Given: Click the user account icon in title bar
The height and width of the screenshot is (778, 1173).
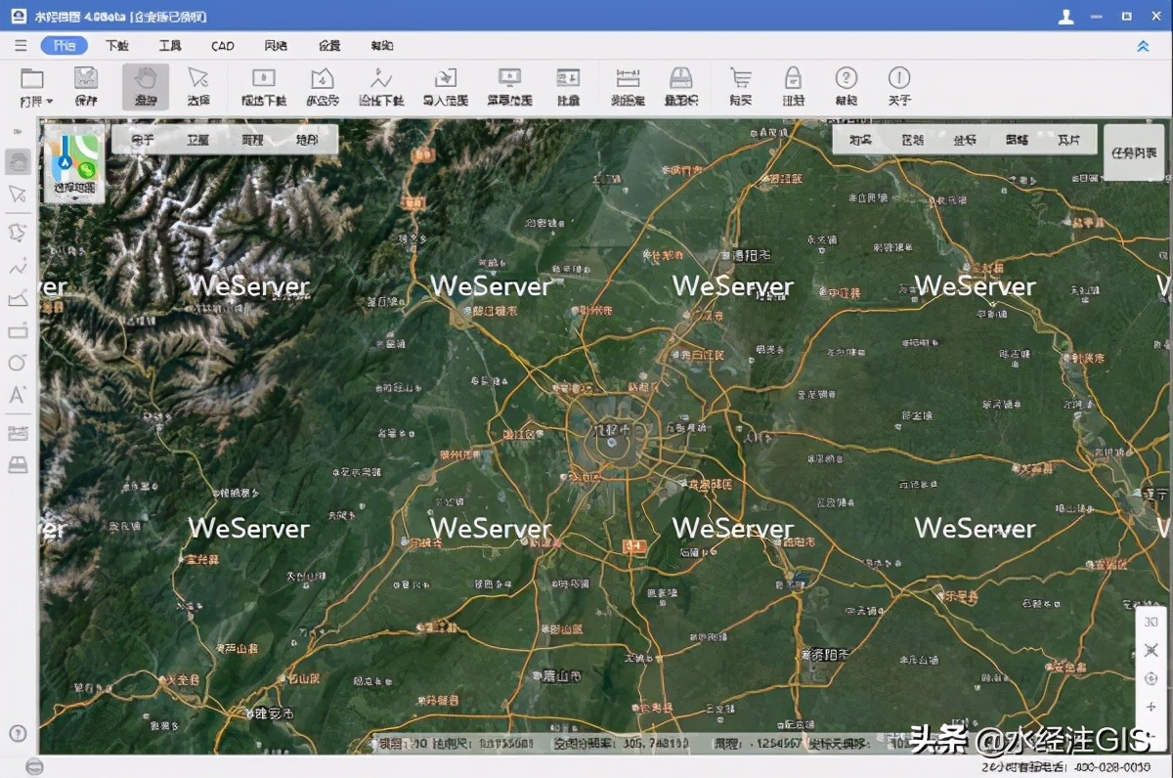Looking at the screenshot, I should [x=1066, y=17].
